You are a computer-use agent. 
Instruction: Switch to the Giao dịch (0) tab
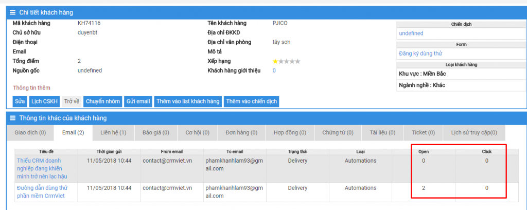(30, 133)
